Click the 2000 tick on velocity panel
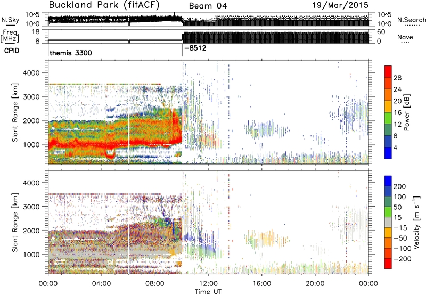The height and width of the screenshot is (295, 426). 31,231
